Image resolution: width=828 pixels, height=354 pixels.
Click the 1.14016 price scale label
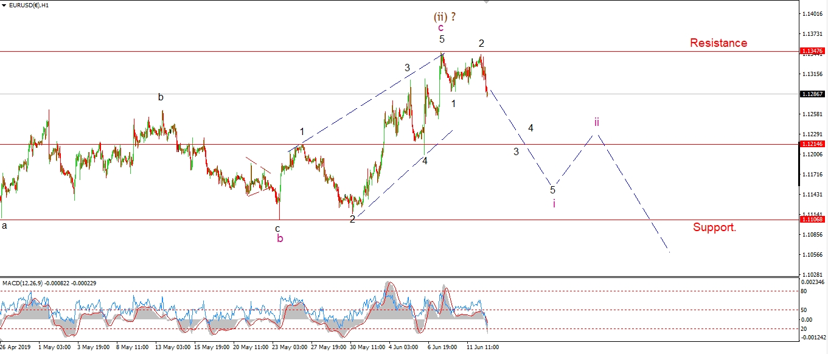[x=812, y=13]
